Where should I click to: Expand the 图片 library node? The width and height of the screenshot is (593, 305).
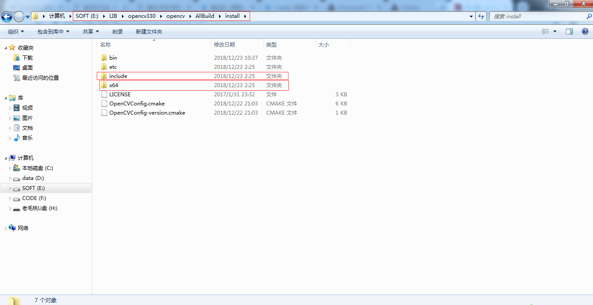pyautogui.click(x=10, y=118)
